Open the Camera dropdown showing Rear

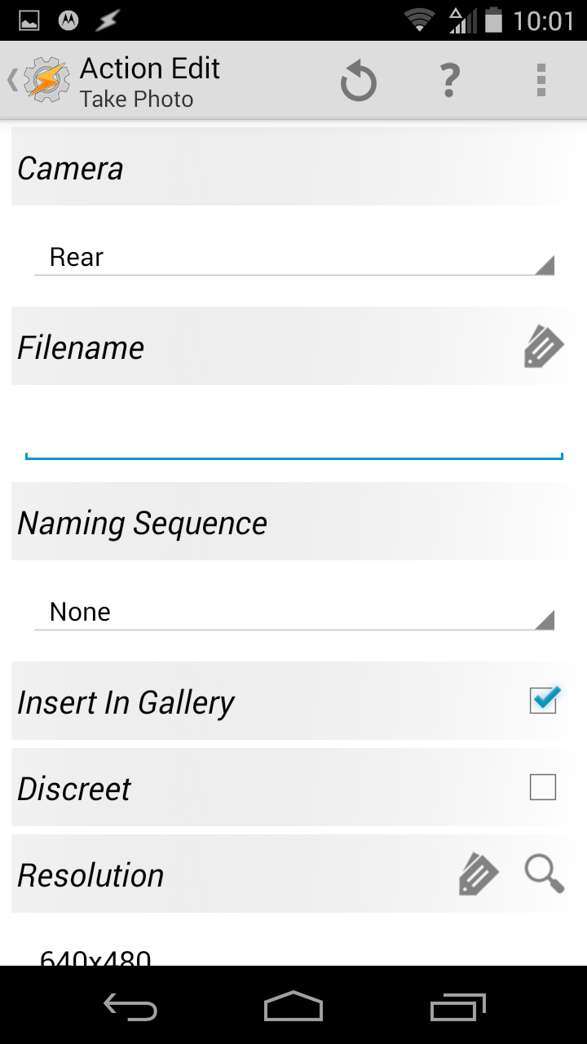tap(293, 258)
